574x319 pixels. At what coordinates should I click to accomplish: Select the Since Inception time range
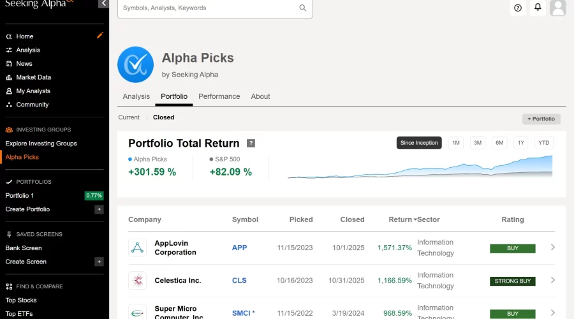pyautogui.click(x=419, y=143)
